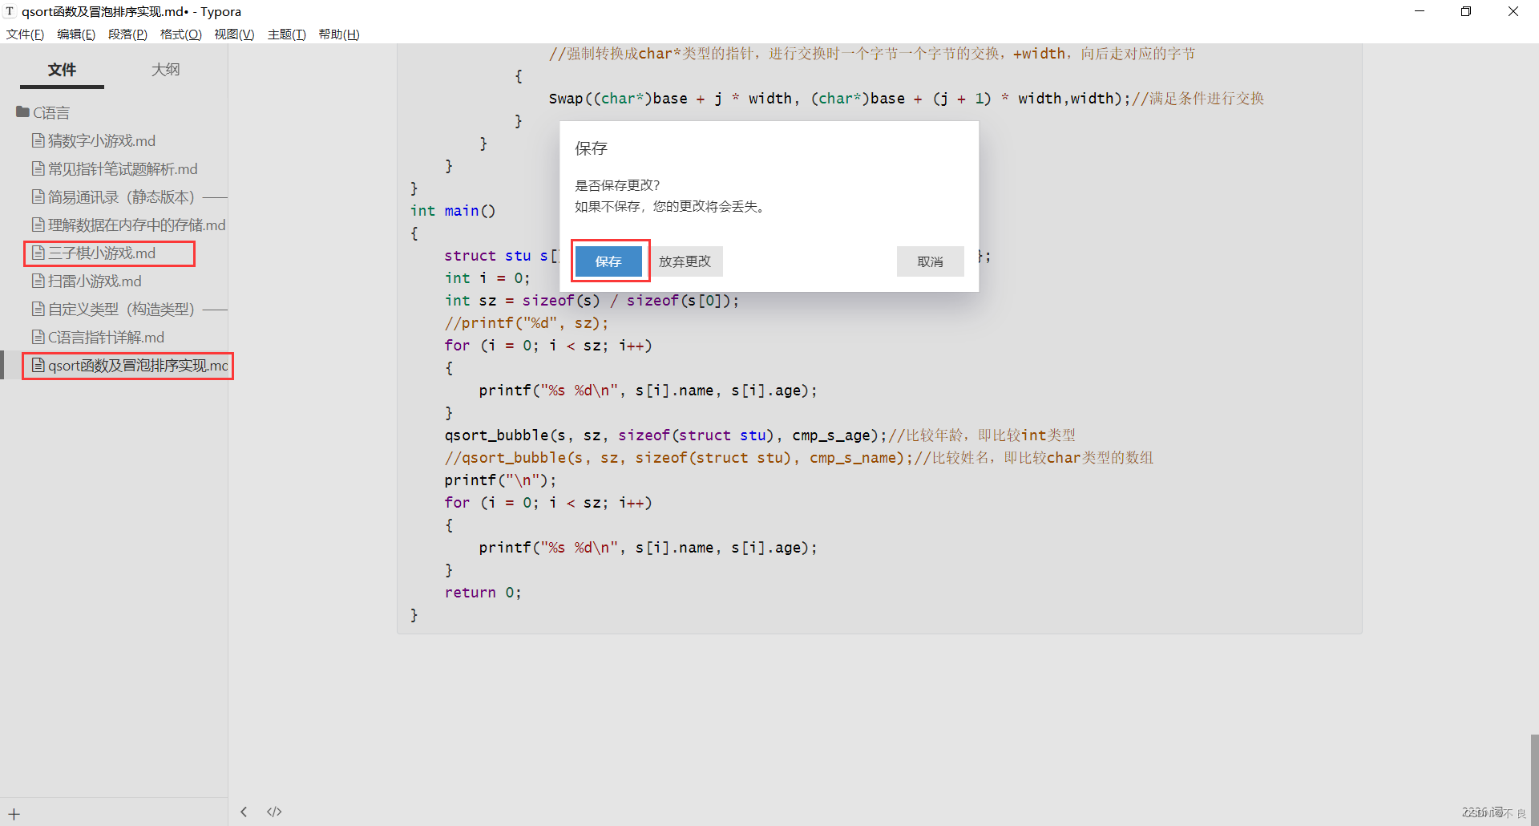Open 理解数据在内存中的存储.md file
The height and width of the screenshot is (826, 1539).
[x=128, y=225]
